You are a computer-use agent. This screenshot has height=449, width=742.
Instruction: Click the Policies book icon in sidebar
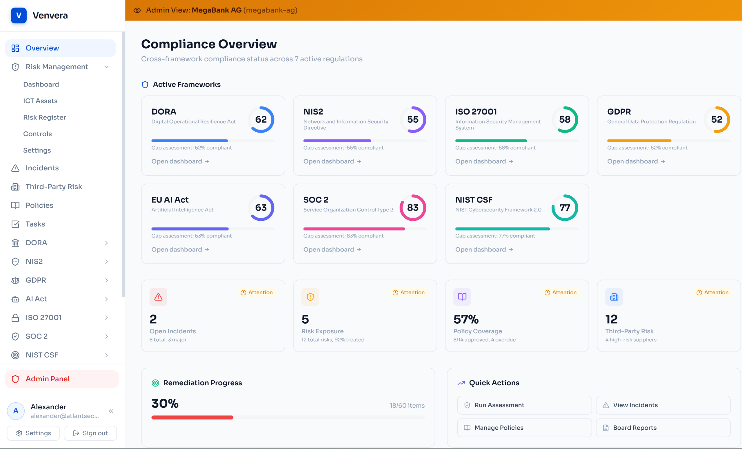[15, 205]
